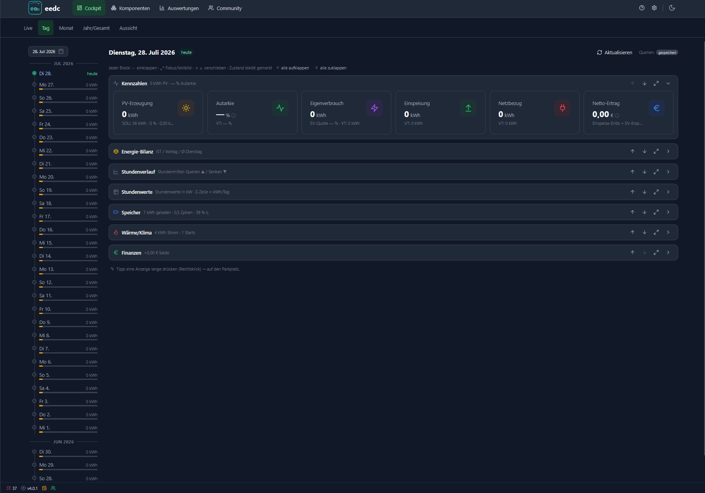Move the Finanzen block up

coord(632,252)
